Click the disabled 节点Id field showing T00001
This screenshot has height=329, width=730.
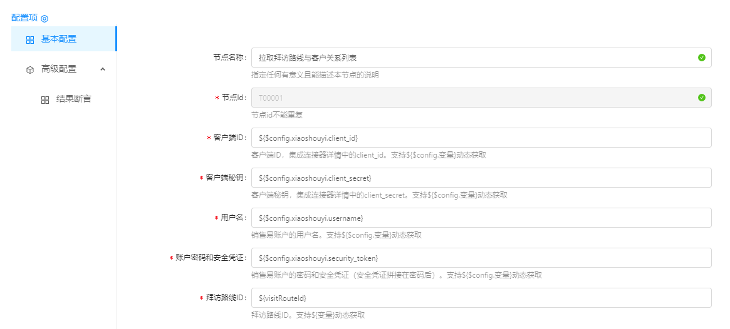[x=470, y=98]
